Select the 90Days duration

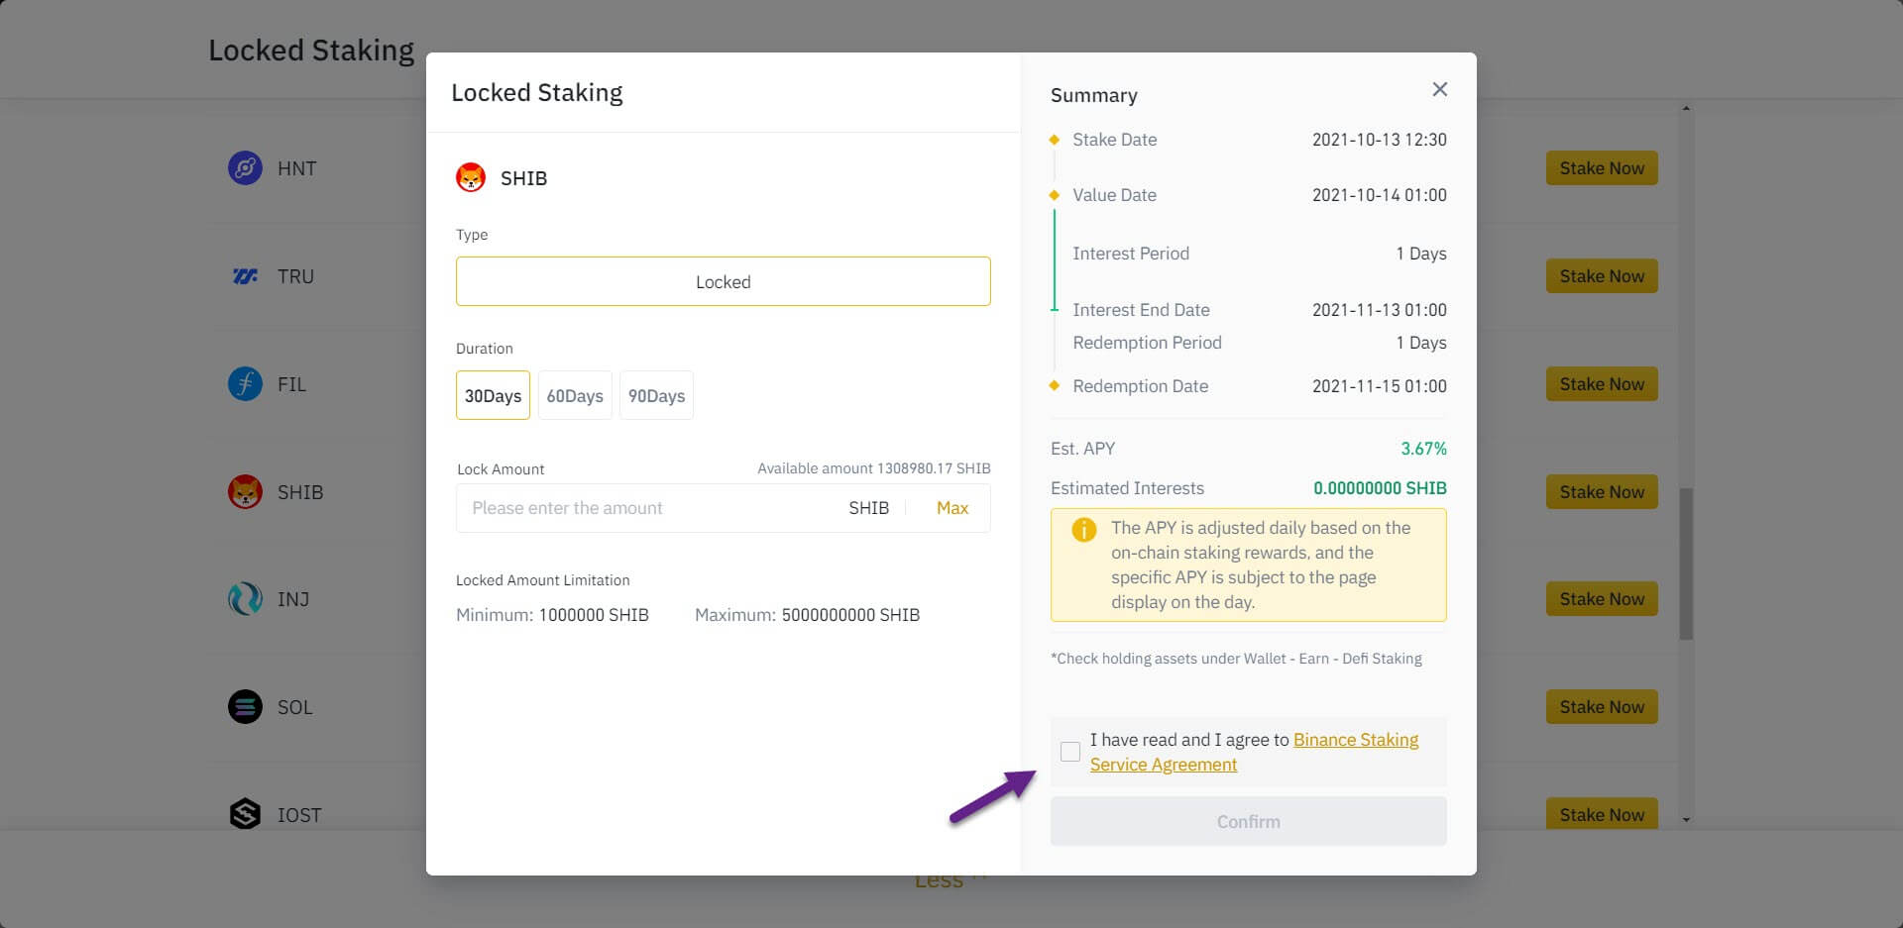tap(656, 395)
